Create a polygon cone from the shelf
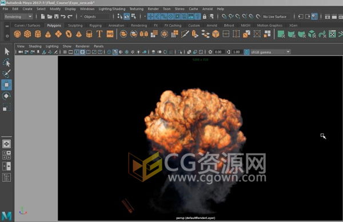Screen dimensions: 343x222 coord(48,34)
